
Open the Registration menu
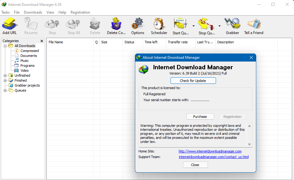click(80, 12)
